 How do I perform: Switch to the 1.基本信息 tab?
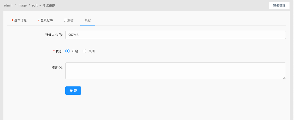pyautogui.click(x=19, y=20)
